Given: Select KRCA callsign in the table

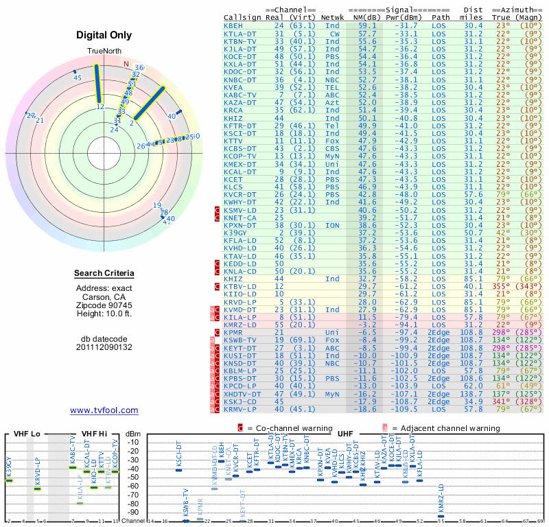Looking at the screenshot, I should coord(233,110).
